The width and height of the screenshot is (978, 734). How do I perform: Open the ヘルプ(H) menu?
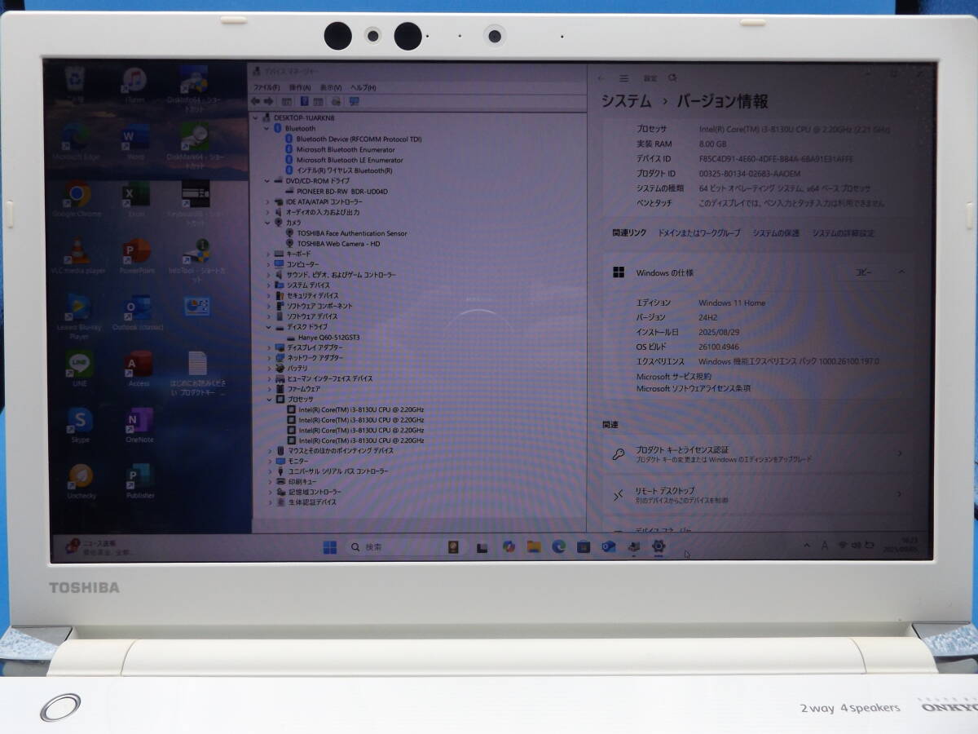pyautogui.click(x=363, y=87)
